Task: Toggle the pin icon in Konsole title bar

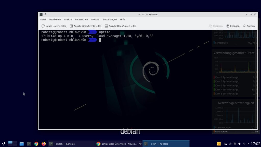Action: 45,14
